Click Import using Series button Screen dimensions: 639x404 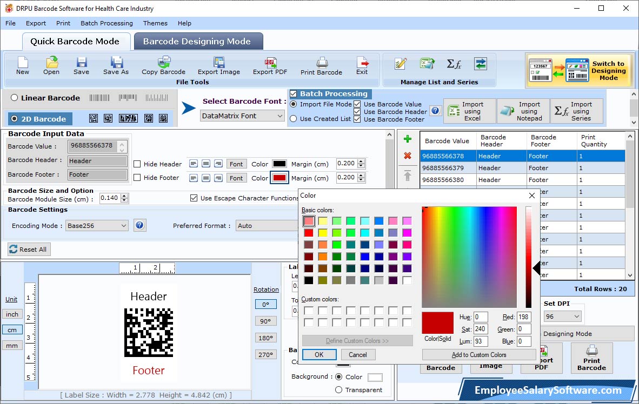(x=577, y=111)
